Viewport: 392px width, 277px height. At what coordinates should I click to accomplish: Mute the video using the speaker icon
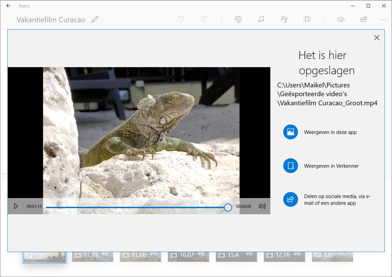coord(262,206)
